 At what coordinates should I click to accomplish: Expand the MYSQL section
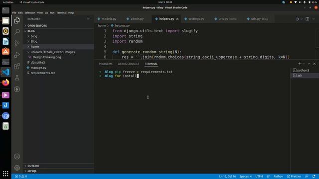[x=59, y=171]
